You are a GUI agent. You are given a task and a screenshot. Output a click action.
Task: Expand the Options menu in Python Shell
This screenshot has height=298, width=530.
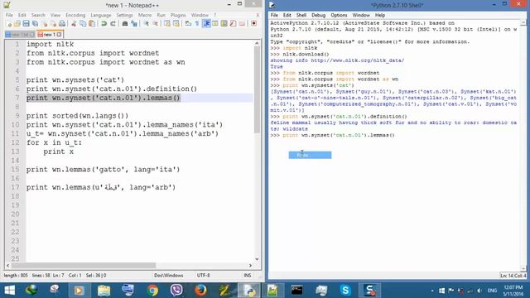pyautogui.click(x=339, y=15)
